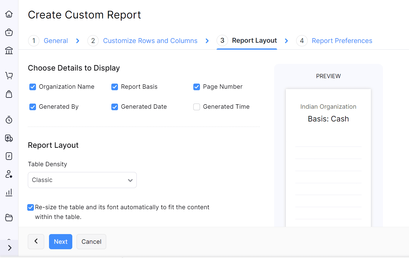
Task: Uncheck the Organization Name checkbox
Action: pyautogui.click(x=33, y=87)
